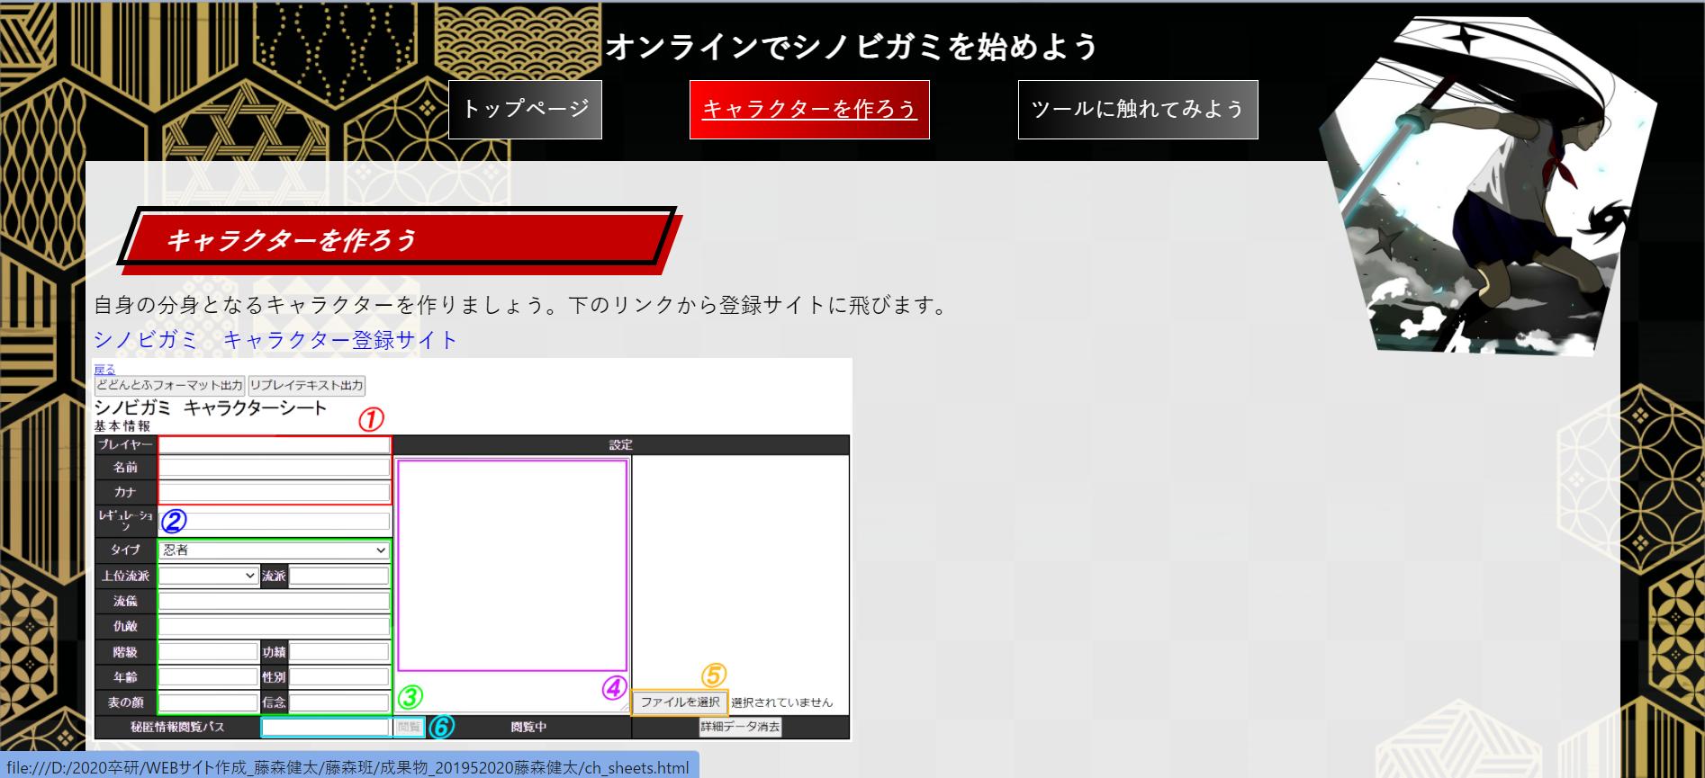Focus the 性別 input field
Screen dimensions: 1705x778
point(339,677)
